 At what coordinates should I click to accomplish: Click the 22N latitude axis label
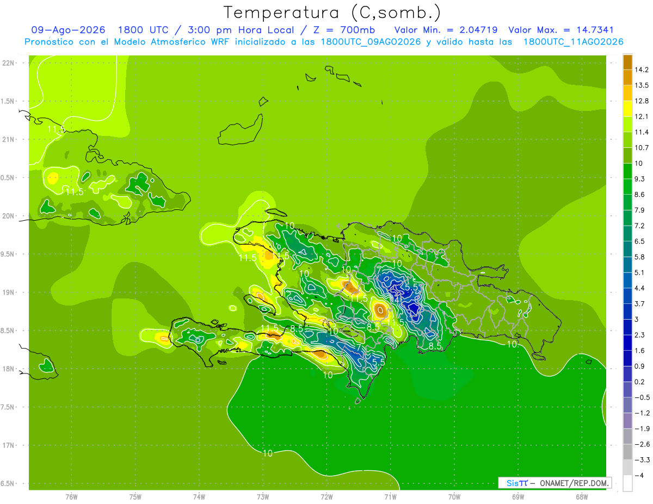[x=8, y=63]
